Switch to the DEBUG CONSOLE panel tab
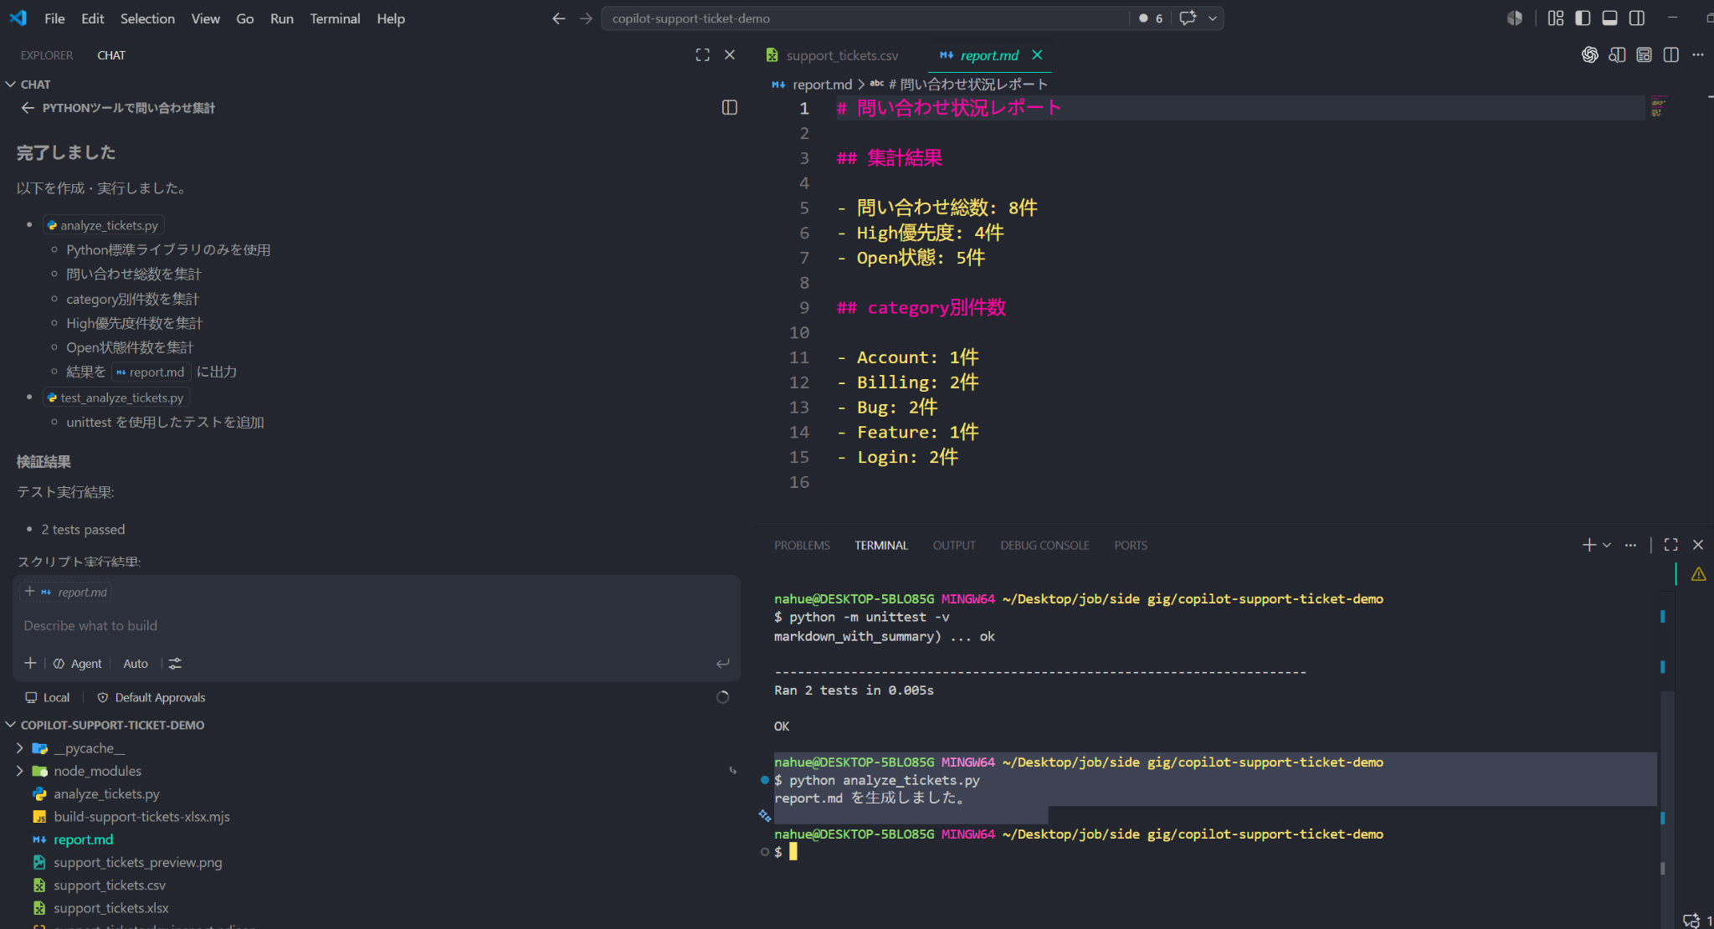Image resolution: width=1714 pixels, height=929 pixels. [x=1044, y=545]
